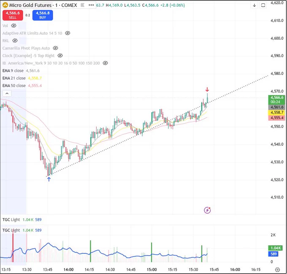This screenshot has height=274, width=287.
Task: Click the Adaptive ATR Limits Auto label
Action: [x=32, y=33]
